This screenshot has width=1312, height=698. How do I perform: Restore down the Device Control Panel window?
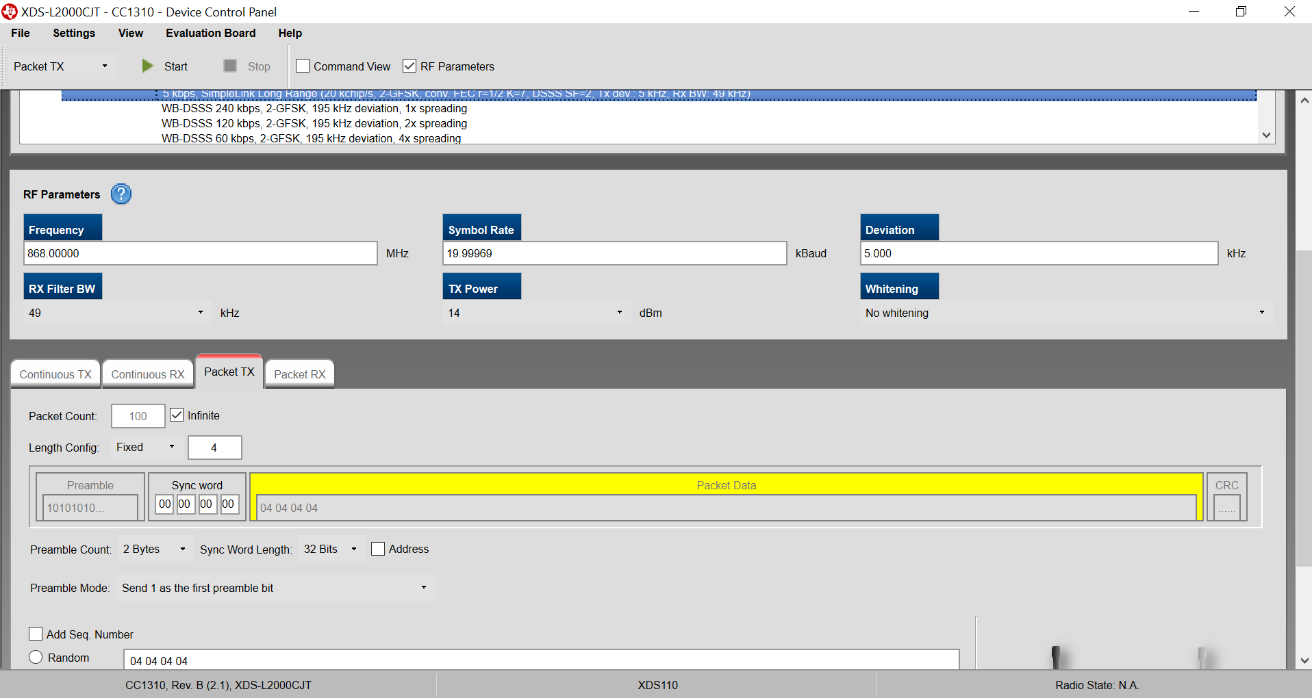click(1241, 12)
